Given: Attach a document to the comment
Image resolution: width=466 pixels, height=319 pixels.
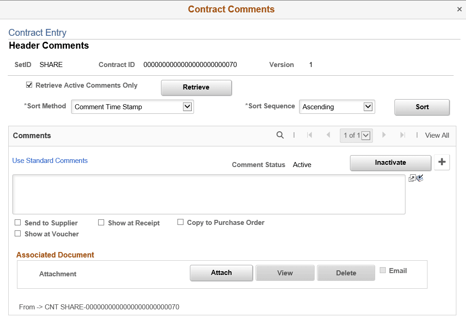Looking at the screenshot, I should (221, 273).
